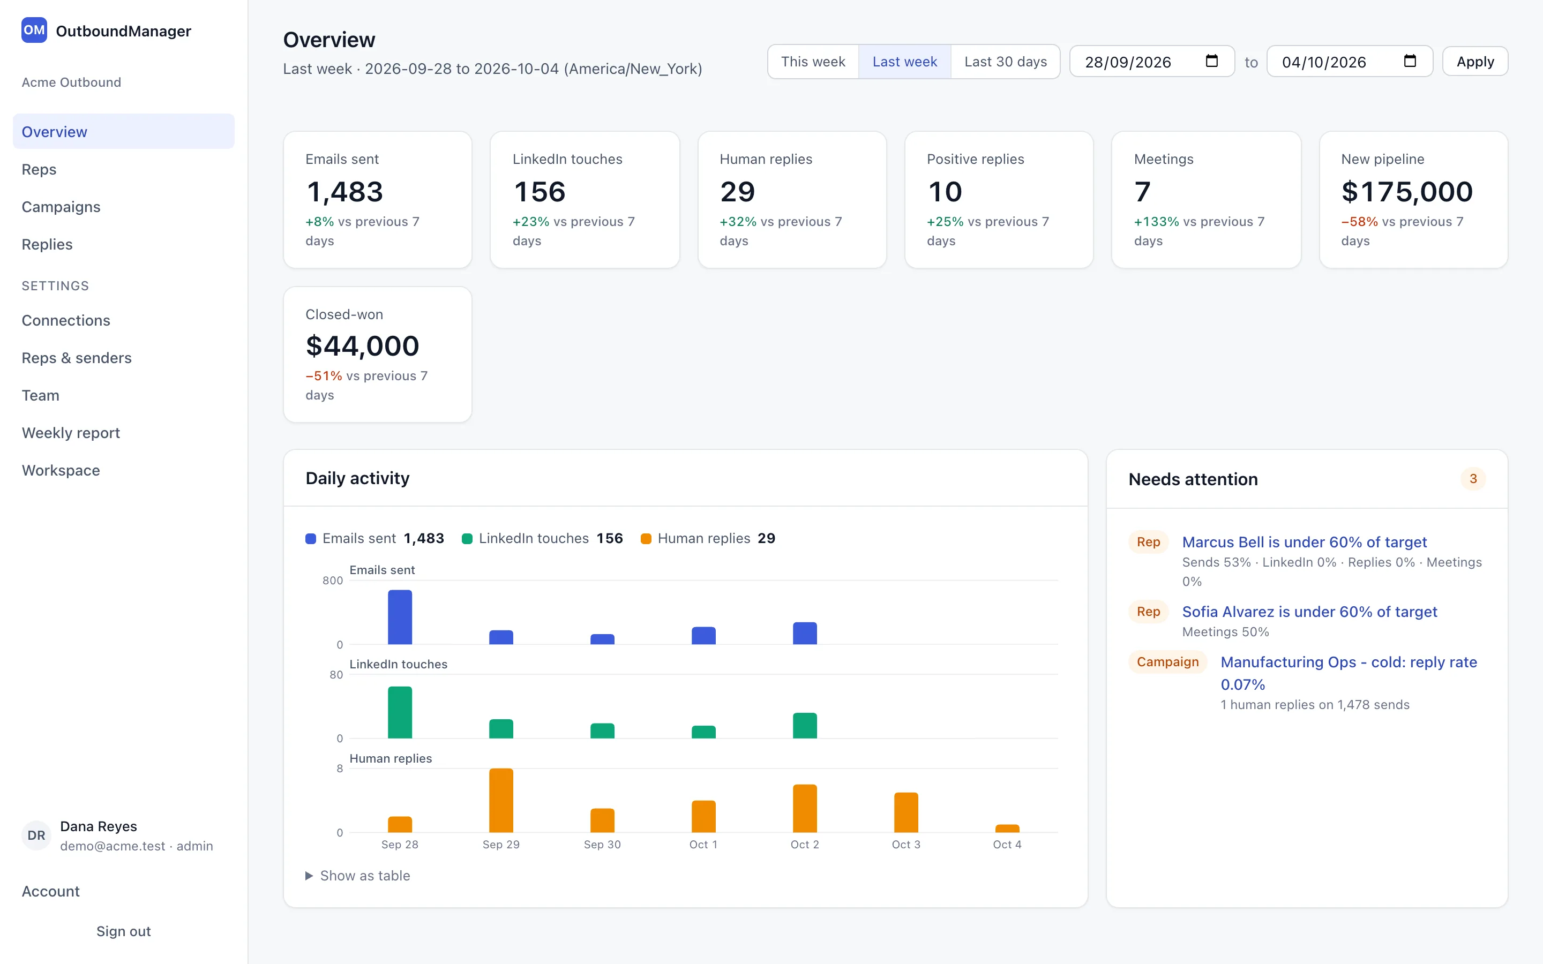Open Marcus Bell under target alert
The image size is (1543, 964).
coord(1304,542)
